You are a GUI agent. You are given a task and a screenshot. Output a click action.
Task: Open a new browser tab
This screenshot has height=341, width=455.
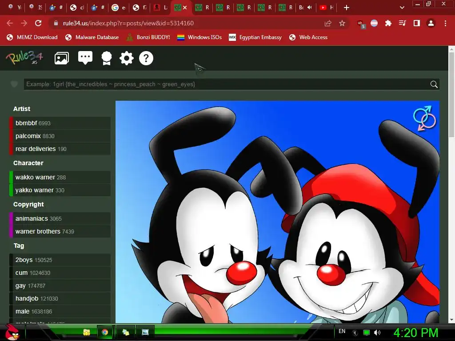click(x=346, y=8)
